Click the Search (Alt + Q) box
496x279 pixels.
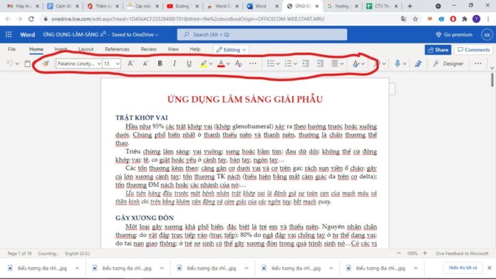[262, 35]
